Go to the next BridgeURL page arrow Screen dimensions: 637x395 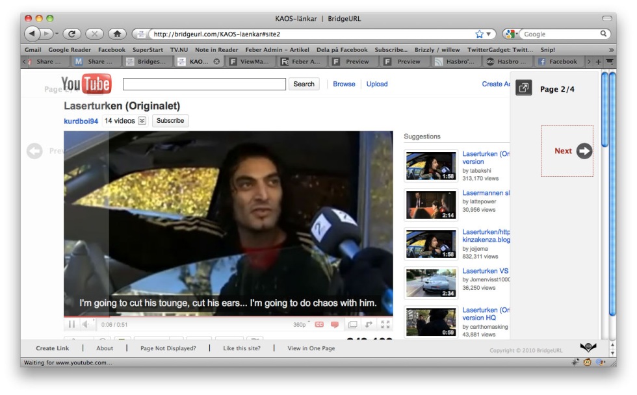click(x=584, y=151)
